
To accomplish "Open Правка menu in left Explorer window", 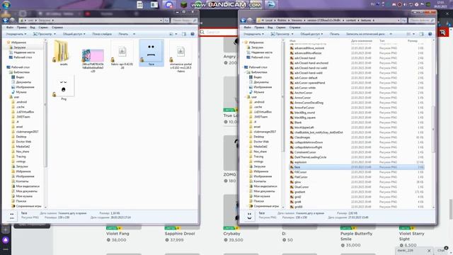I will pyautogui.click(x=22, y=27).
